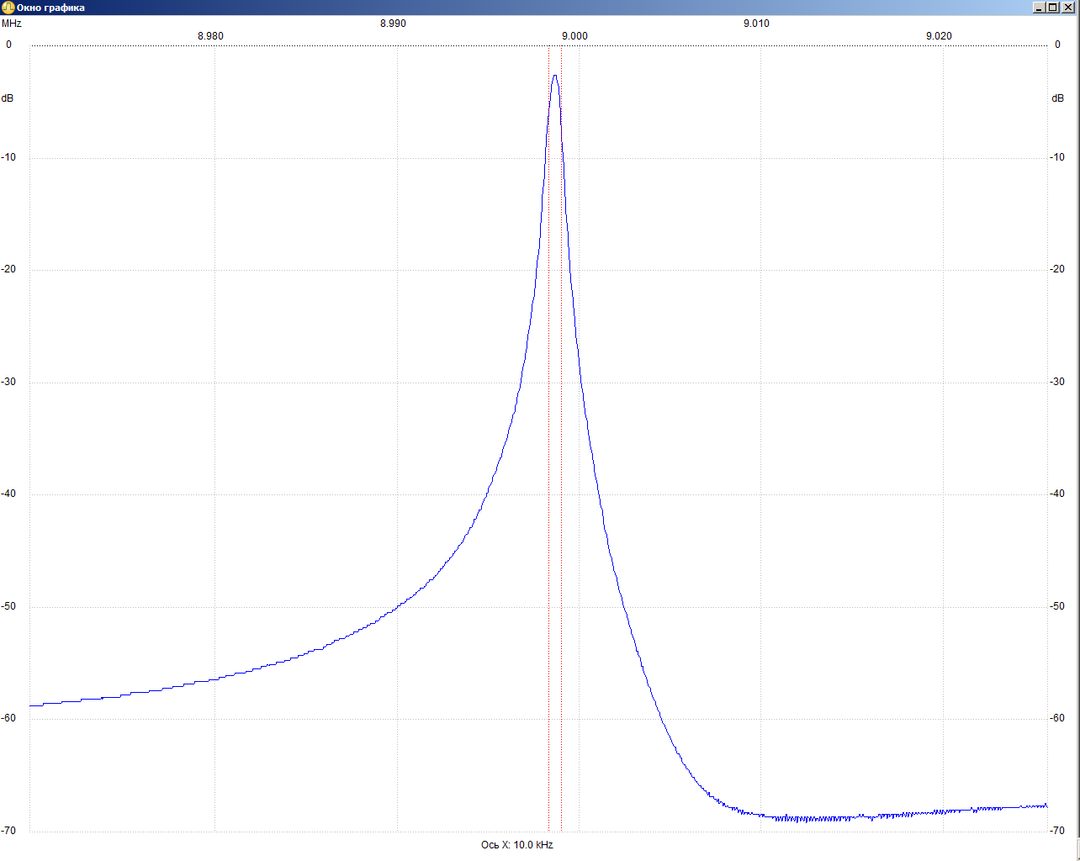Click the right dB axis label

(1057, 98)
